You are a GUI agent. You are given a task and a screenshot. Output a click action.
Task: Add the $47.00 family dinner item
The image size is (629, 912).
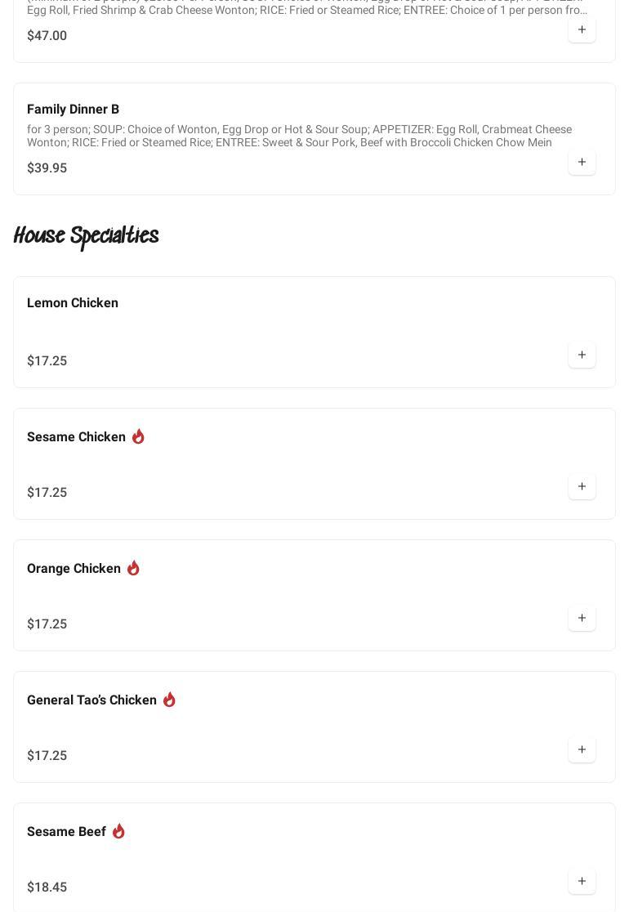click(582, 30)
